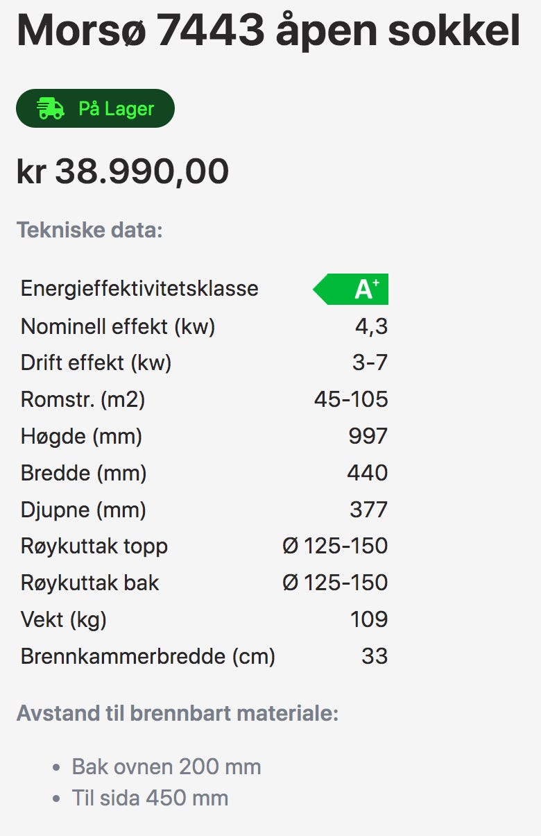
Task: Click the price kr 38.990,00
Action: (x=122, y=172)
